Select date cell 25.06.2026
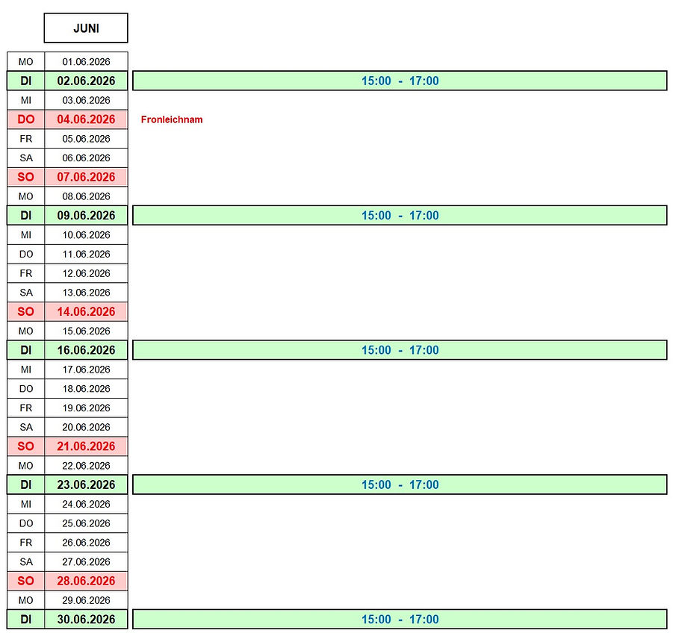This screenshot has height=642, width=673. tap(86, 523)
